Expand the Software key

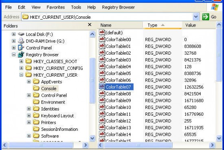(29, 136)
